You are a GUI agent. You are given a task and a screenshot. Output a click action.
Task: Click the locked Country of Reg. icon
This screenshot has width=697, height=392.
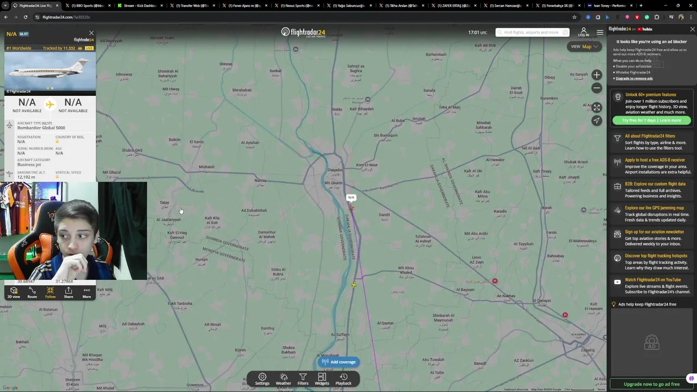57,142
